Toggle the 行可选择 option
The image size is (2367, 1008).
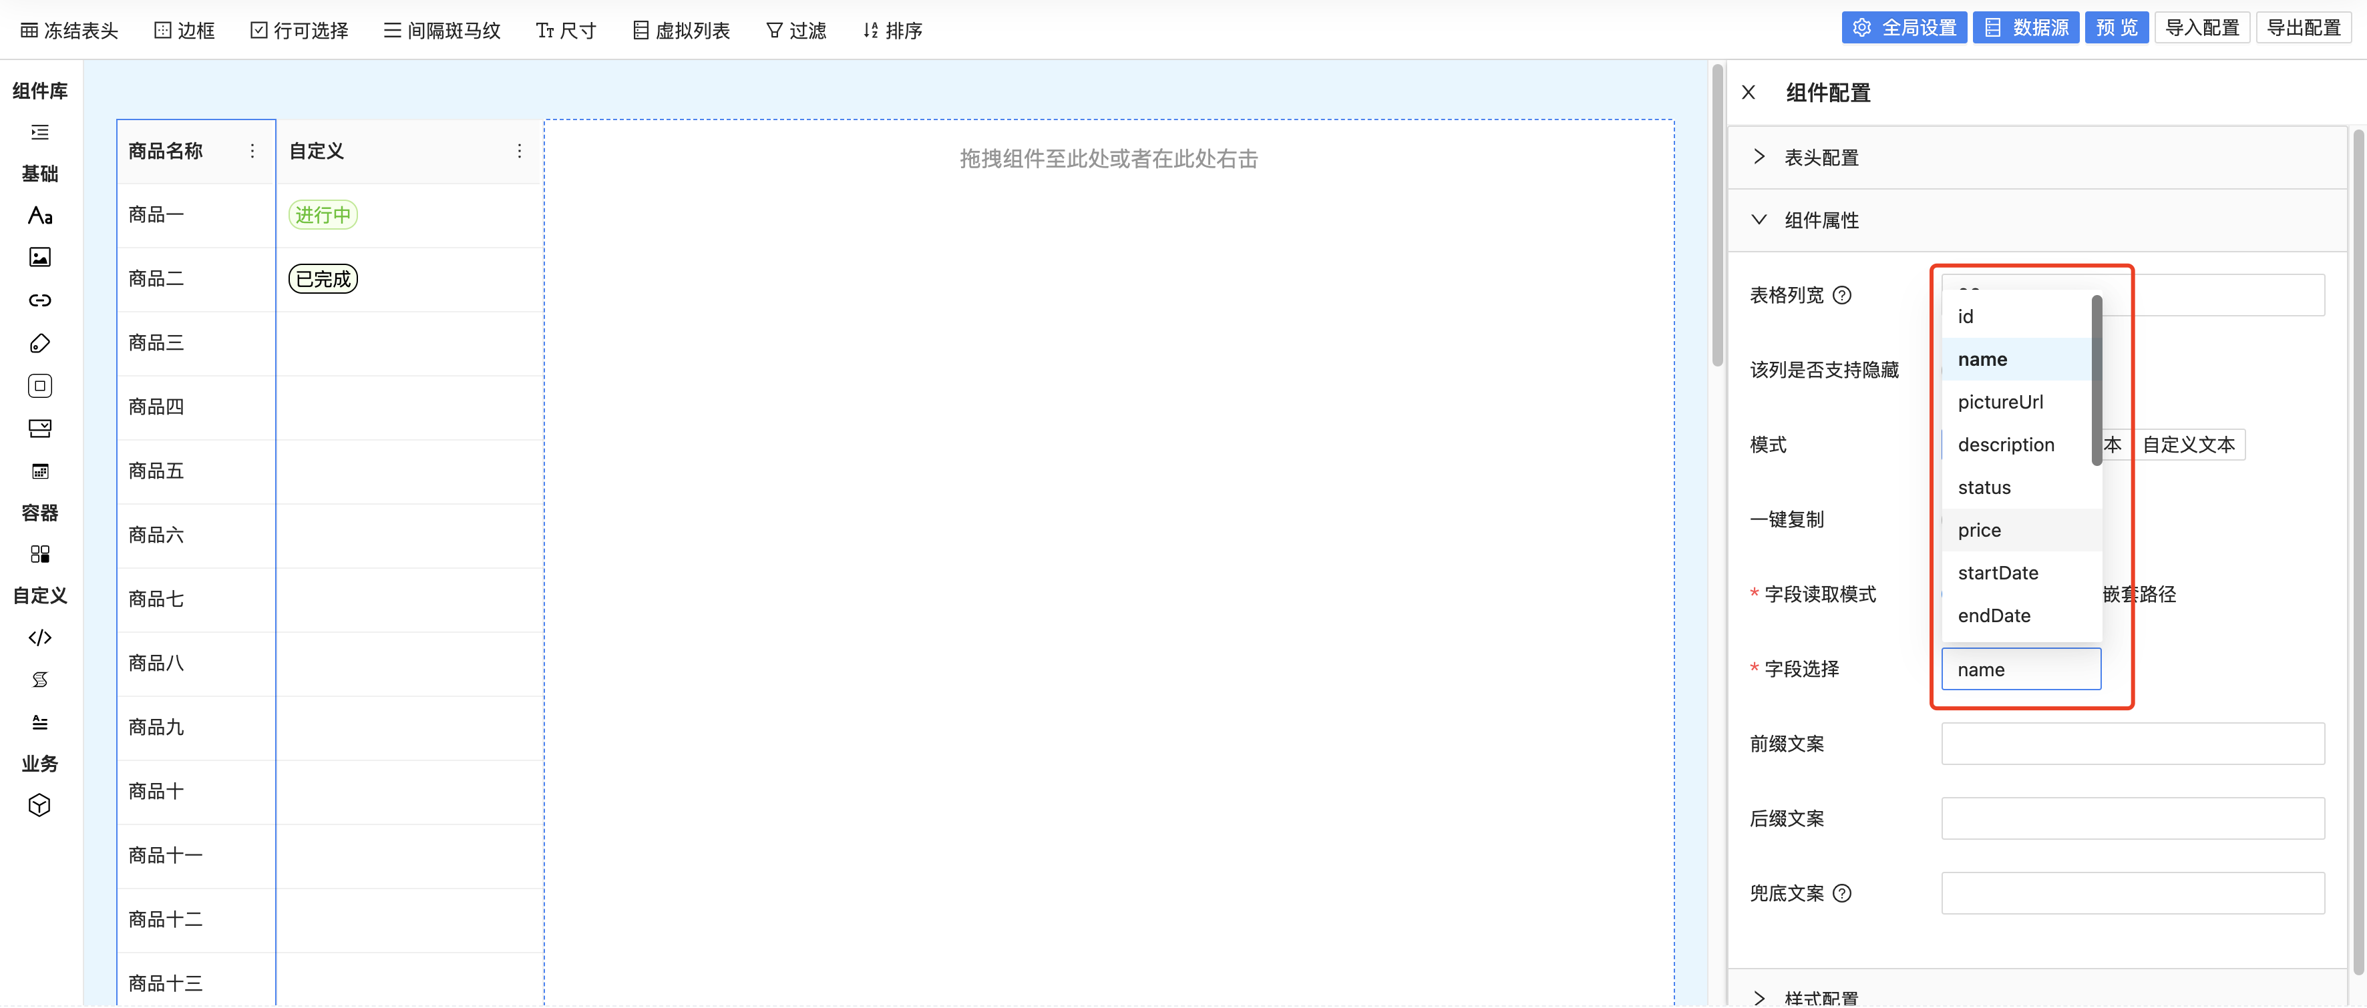tap(300, 30)
